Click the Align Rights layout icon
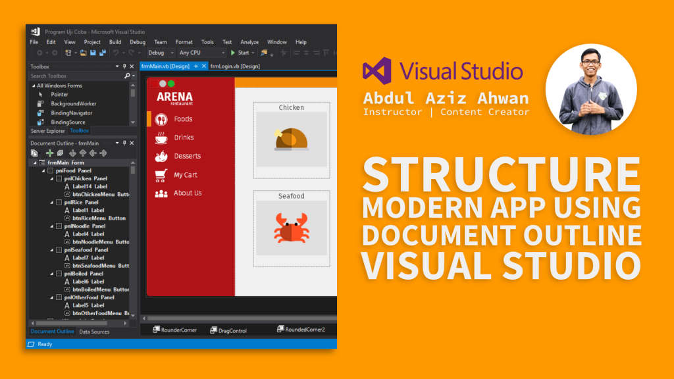This screenshot has width=674, height=379. 317,53
